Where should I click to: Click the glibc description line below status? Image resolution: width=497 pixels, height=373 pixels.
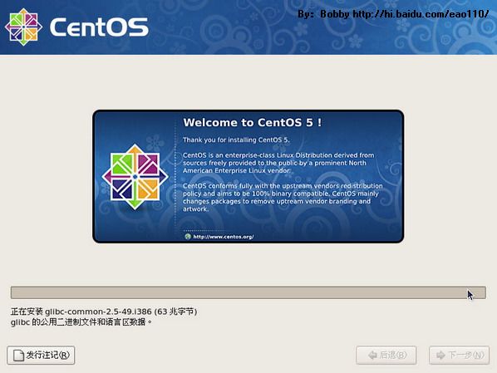(x=81, y=322)
